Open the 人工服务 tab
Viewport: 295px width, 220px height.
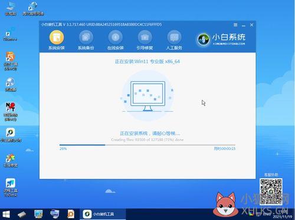click(174, 41)
